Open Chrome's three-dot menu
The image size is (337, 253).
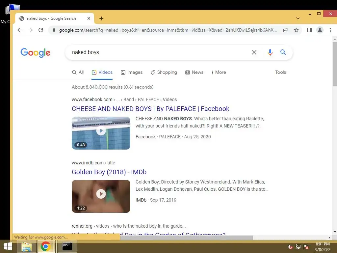(x=330, y=30)
